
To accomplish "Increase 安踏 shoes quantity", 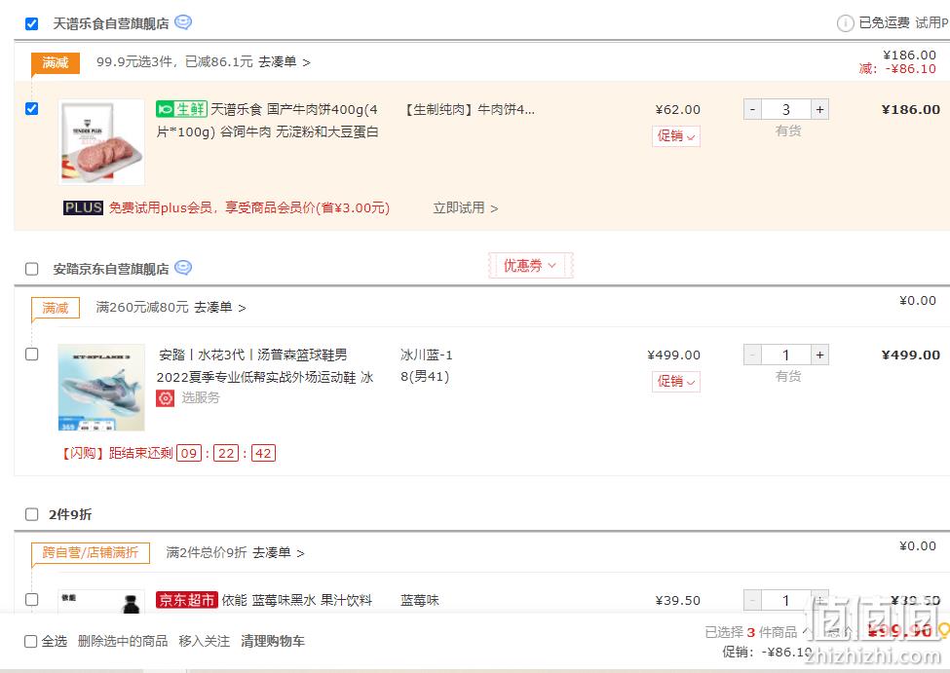I will [819, 355].
